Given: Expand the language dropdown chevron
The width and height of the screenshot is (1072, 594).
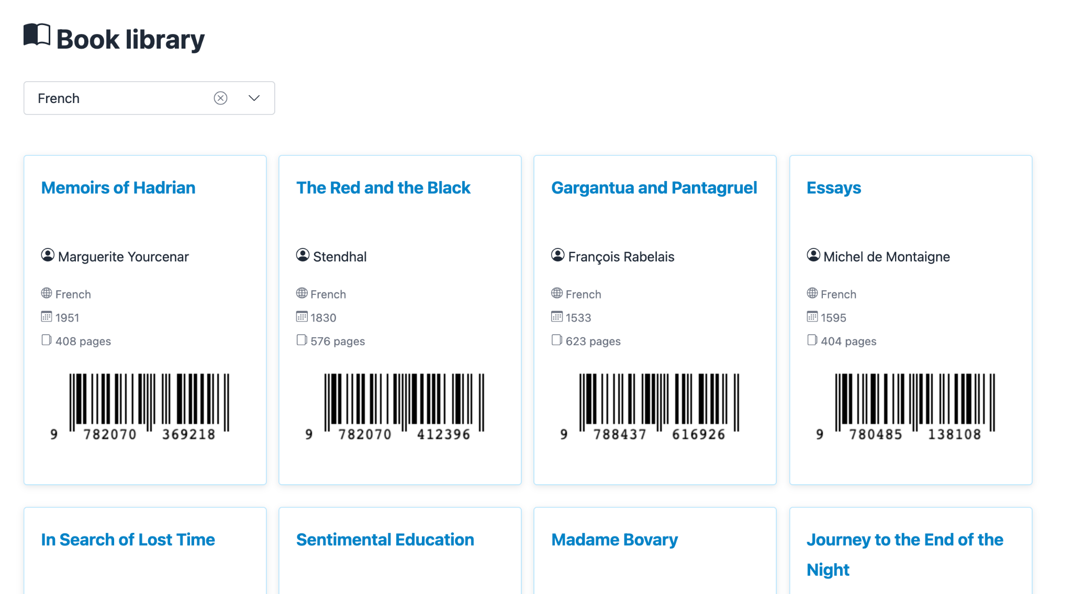Looking at the screenshot, I should 254,98.
